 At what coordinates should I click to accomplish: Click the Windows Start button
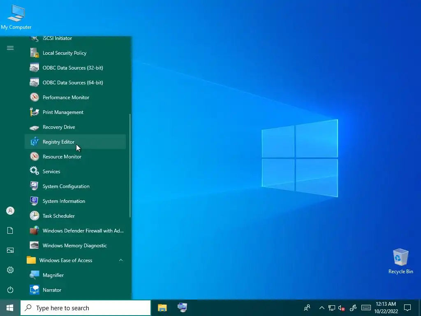10,308
